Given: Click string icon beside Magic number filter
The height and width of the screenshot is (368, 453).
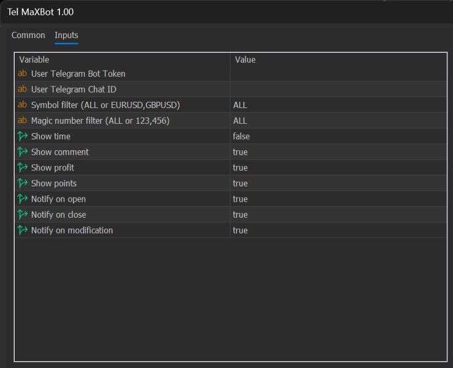Looking at the screenshot, I should pyautogui.click(x=22, y=120).
